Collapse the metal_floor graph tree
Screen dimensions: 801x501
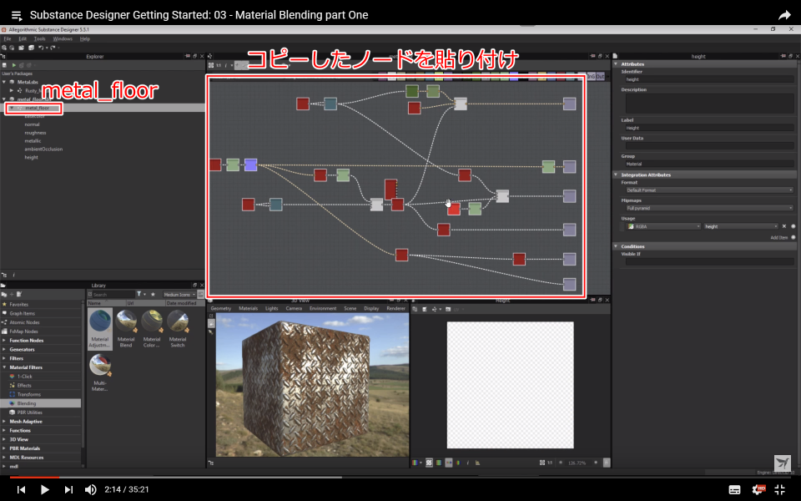point(11,108)
